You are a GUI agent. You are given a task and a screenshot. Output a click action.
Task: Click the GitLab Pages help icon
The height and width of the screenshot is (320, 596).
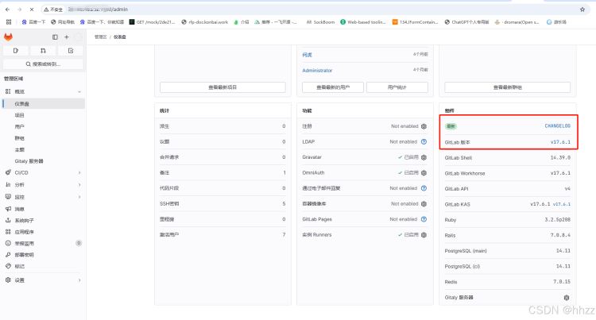424,219
